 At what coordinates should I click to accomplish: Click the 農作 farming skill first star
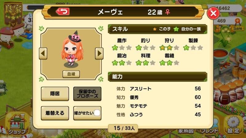[115, 48]
